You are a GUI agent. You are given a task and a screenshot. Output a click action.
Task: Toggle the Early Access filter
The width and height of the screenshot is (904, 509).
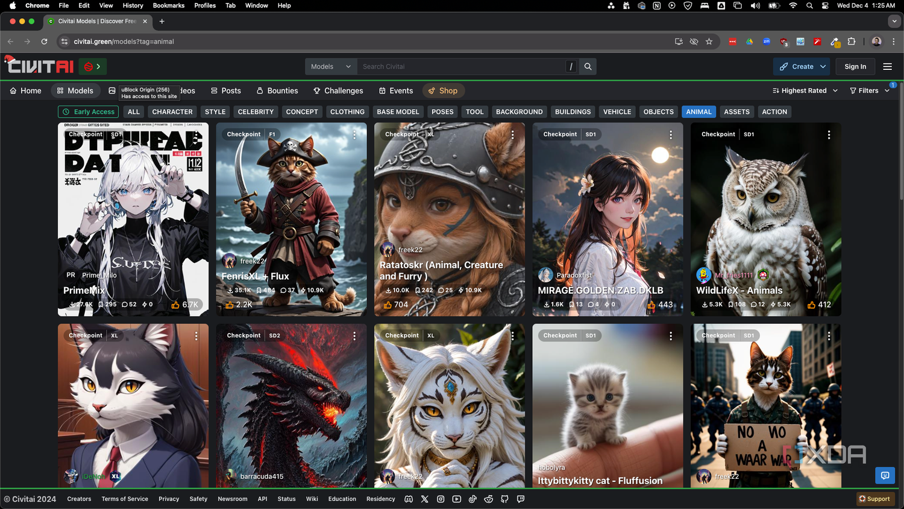coord(89,112)
